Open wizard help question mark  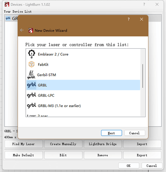click(129, 19)
